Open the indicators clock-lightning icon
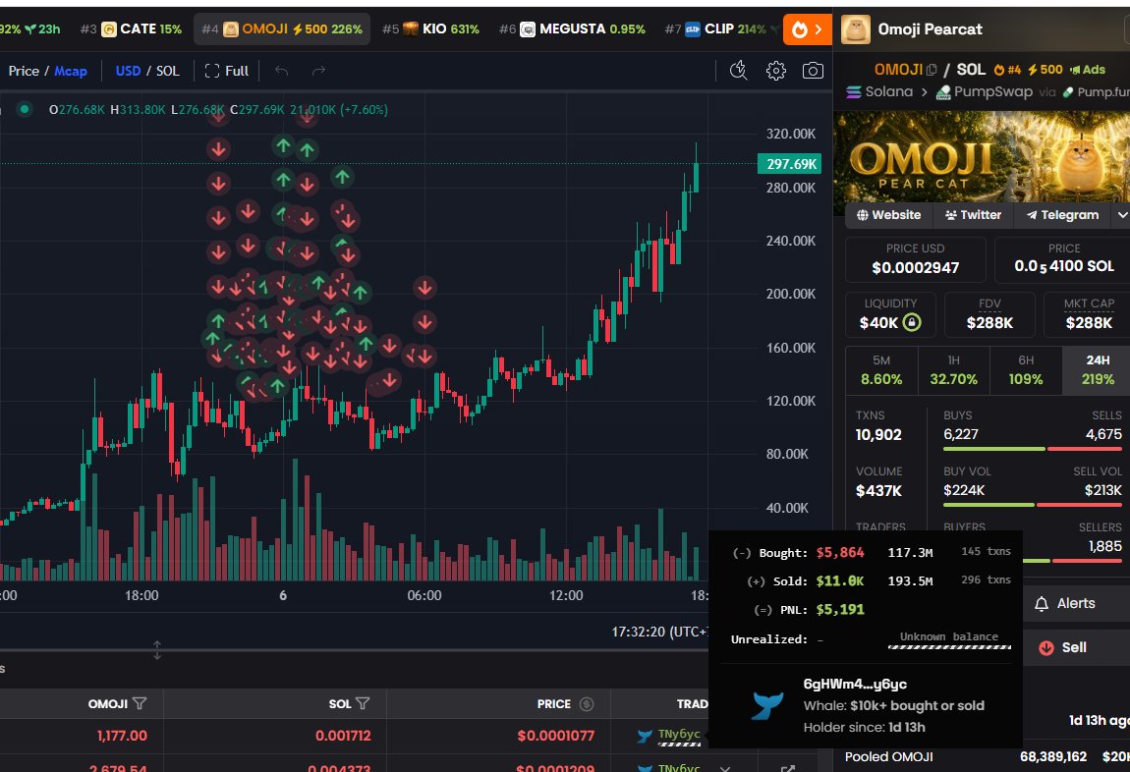This screenshot has height=772, width=1130. [x=738, y=71]
